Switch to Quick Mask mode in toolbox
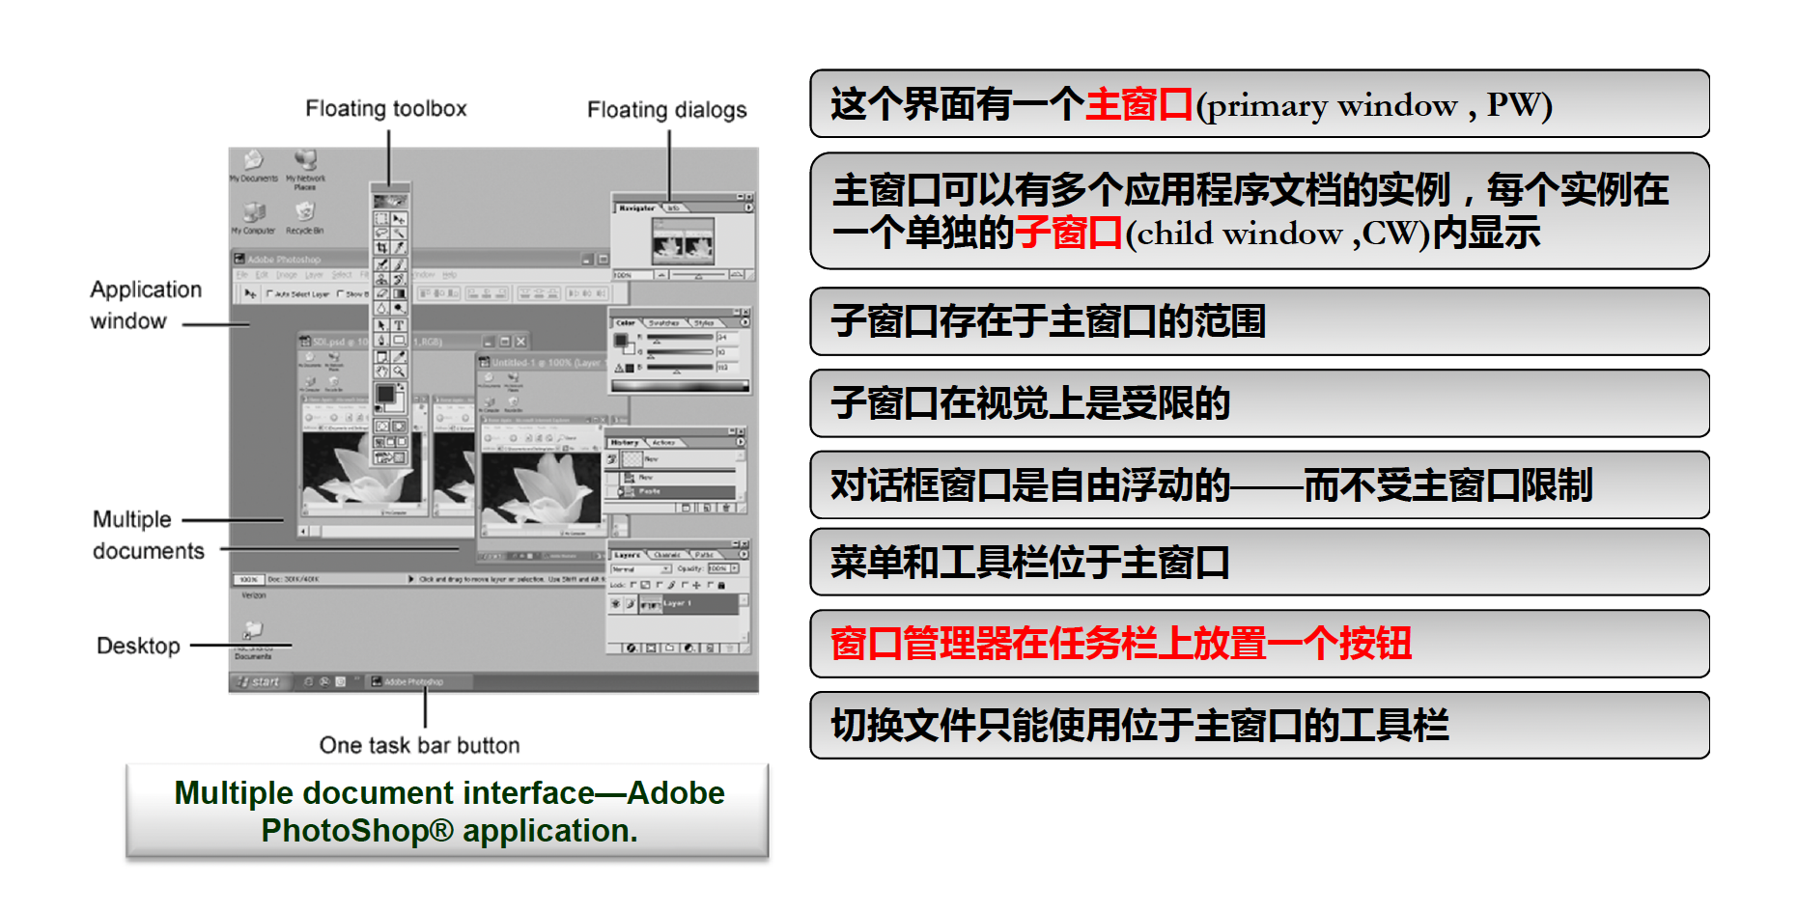Viewport: 1798px width, 911px height. [x=399, y=426]
